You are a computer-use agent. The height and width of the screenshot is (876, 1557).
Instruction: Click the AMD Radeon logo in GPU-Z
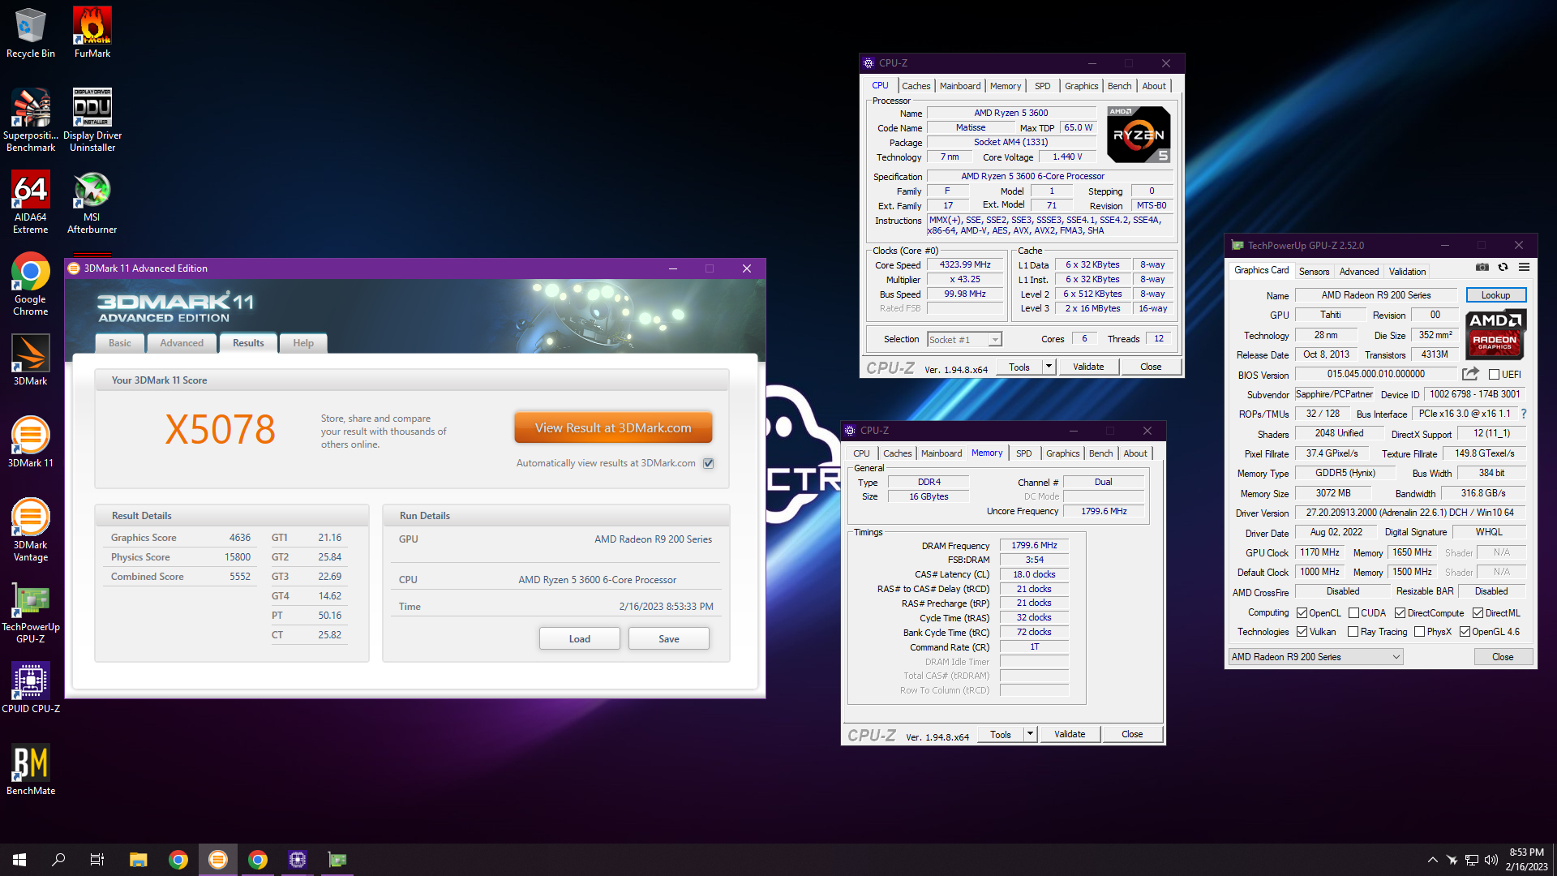coord(1496,334)
